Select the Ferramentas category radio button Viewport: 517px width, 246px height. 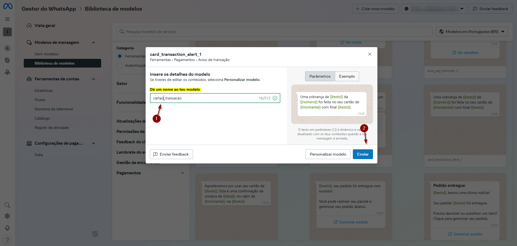pos(119,56)
